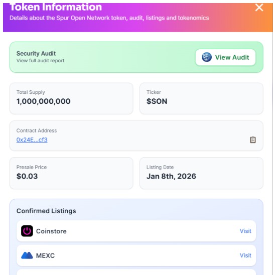
Task: Click the 'View full audit report' subtitle
Action: (x=40, y=61)
